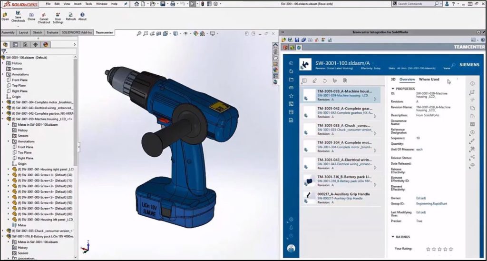Image resolution: width=487 pixels, height=261 pixels.
Task: Pin the SOLIDWORKS menu bar
Action: [126, 4]
